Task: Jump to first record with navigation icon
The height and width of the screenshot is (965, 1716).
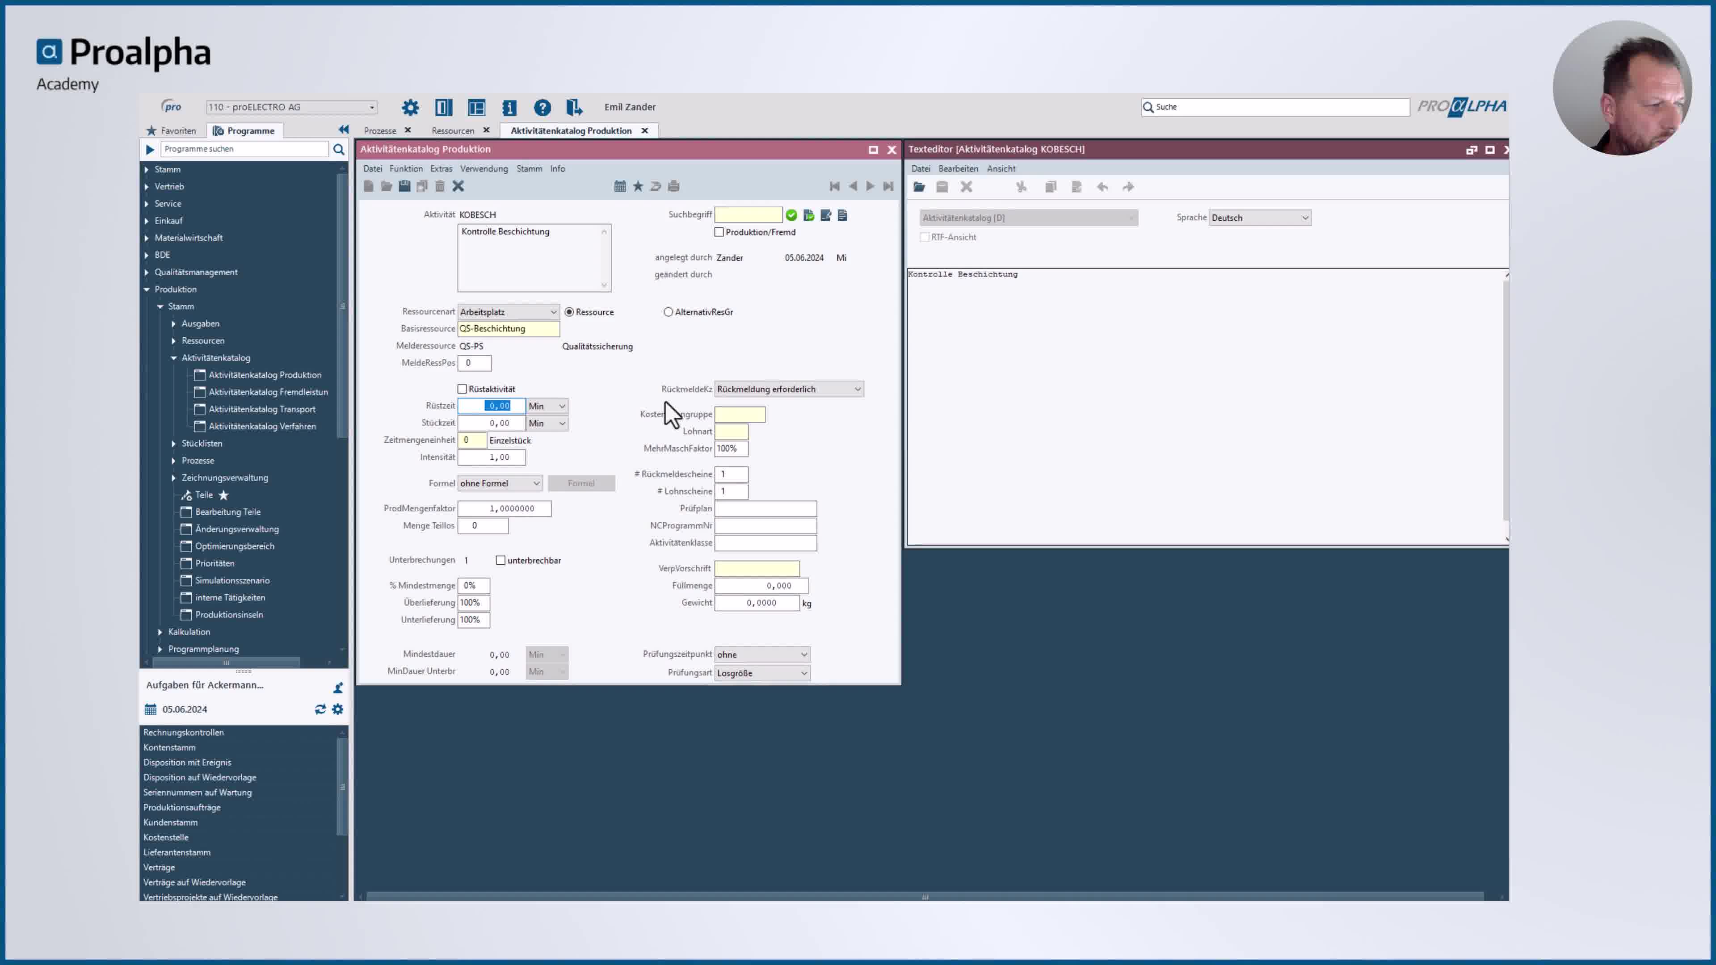Action: pos(835,186)
